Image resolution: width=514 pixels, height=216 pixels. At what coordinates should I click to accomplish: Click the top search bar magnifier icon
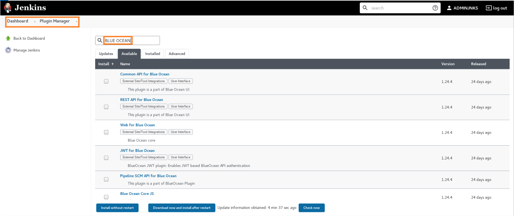(365, 8)
